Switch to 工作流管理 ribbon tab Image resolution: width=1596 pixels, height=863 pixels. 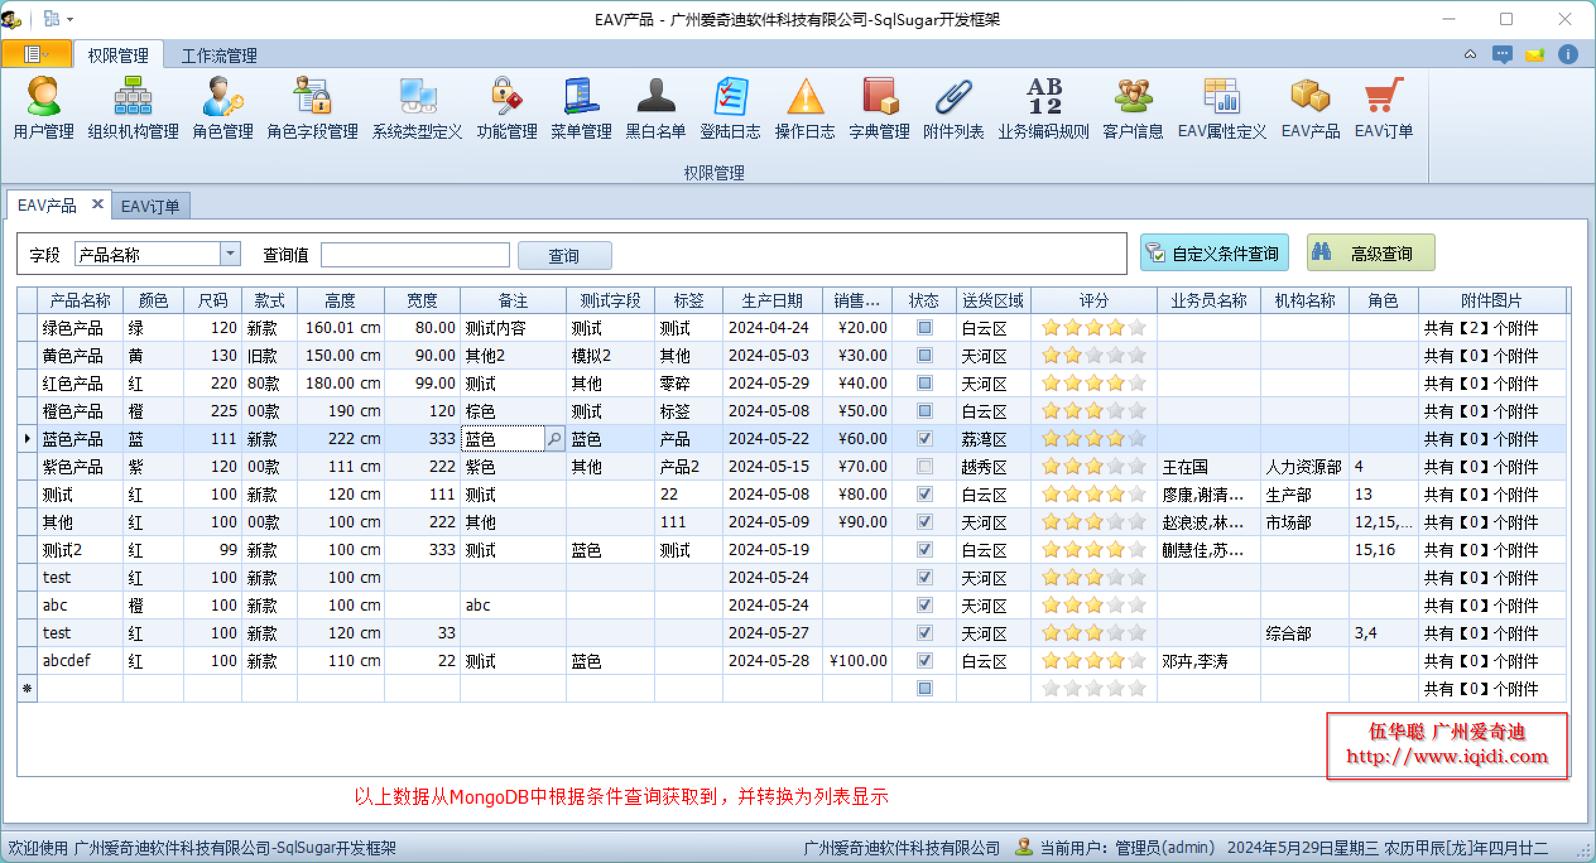(x=219, y=56)
